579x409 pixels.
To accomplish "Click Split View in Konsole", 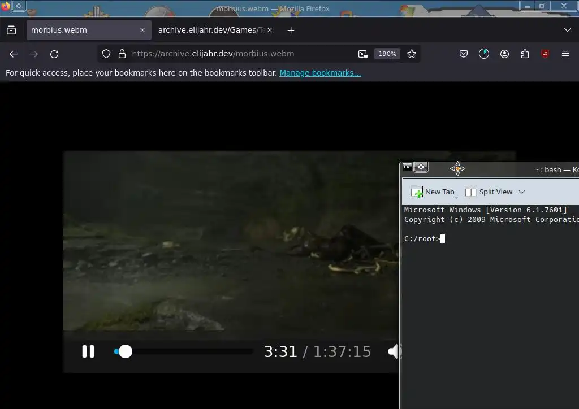I will [x=489, y=192].
